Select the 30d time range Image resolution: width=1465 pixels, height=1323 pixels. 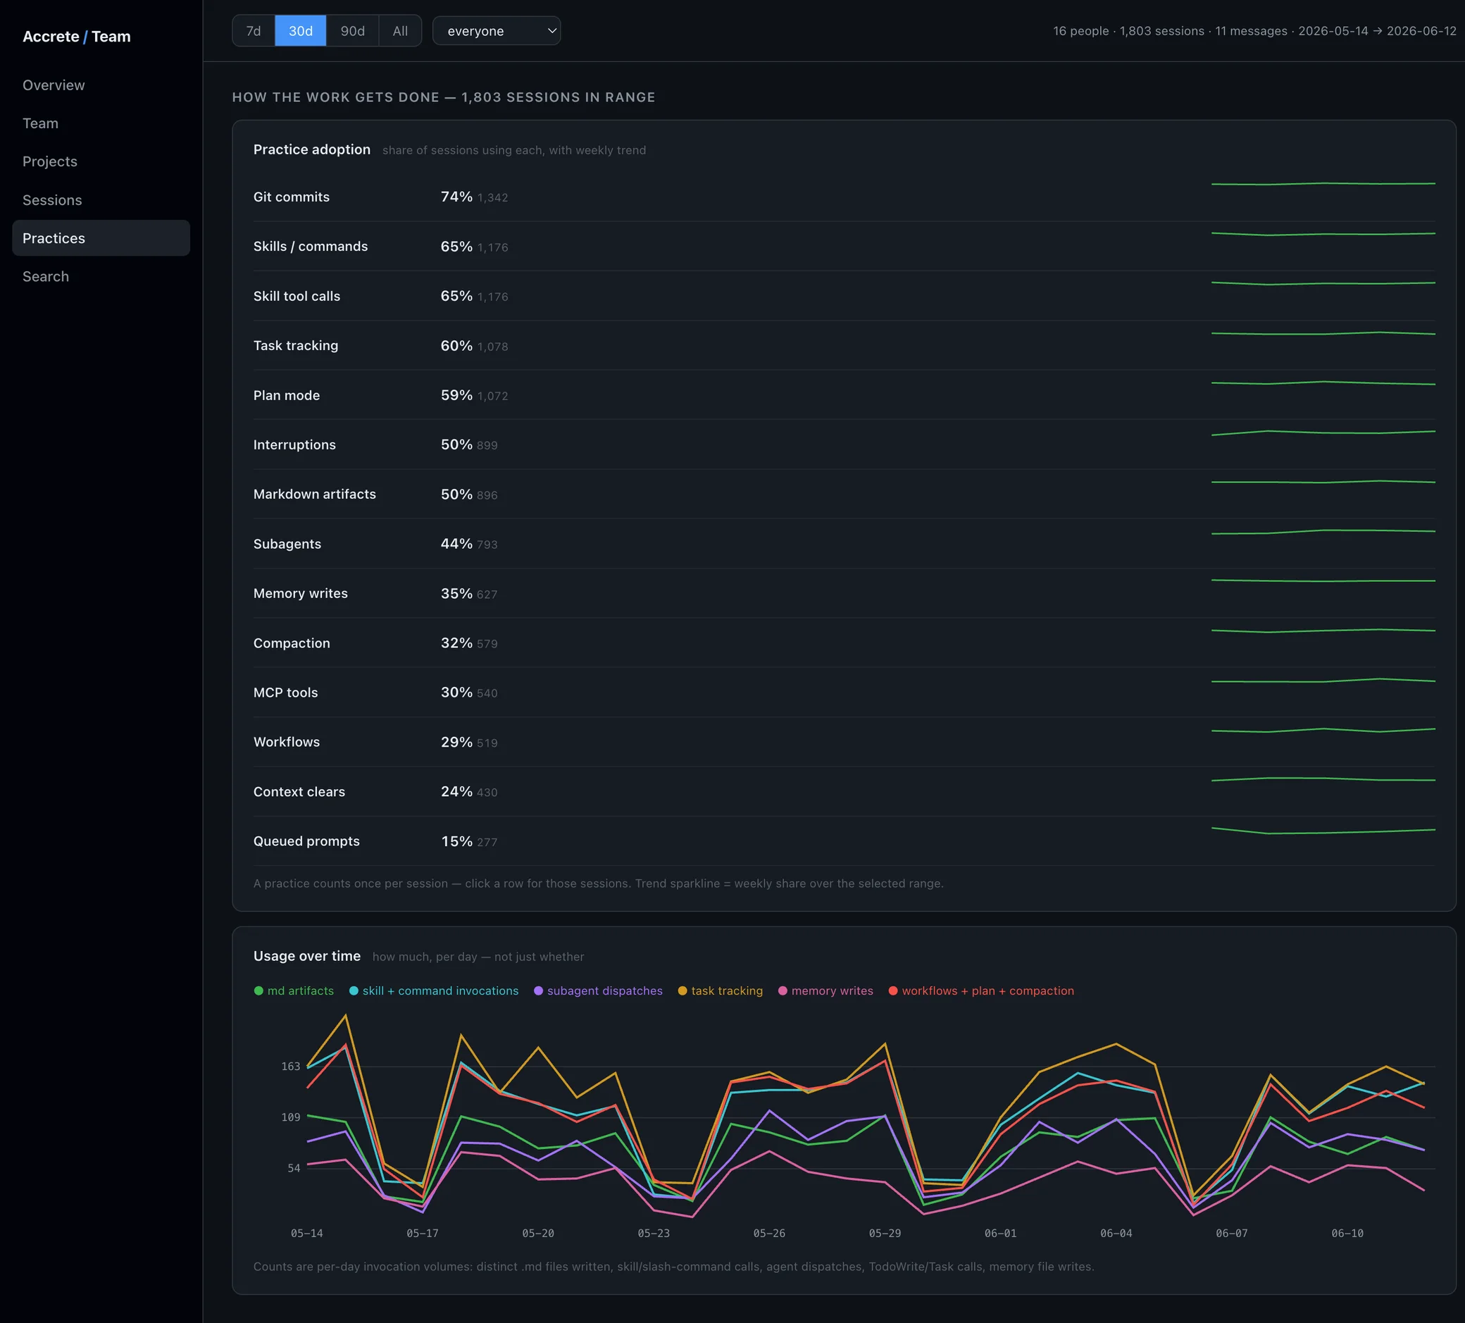click(x=300, y=30)
